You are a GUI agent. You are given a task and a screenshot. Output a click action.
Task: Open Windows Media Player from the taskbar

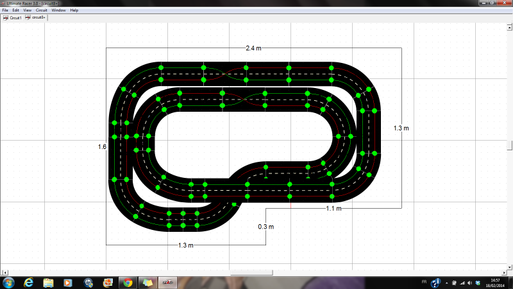click(x=68, y=283)
